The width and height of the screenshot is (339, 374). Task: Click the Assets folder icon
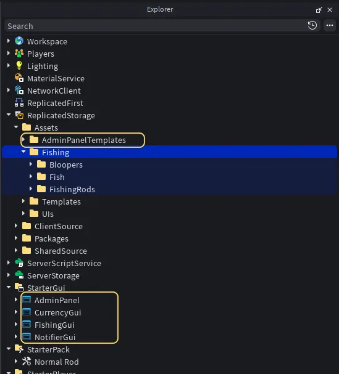27,128
